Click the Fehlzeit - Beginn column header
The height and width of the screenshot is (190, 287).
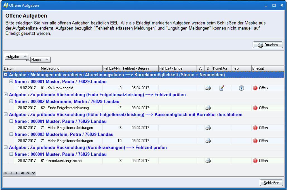pos(140,68)
